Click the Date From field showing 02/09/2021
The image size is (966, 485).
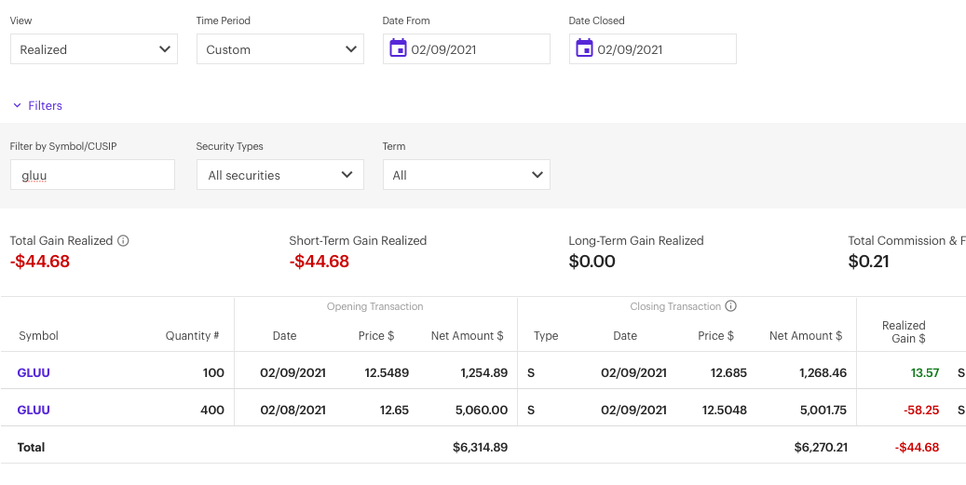(475, 49)
